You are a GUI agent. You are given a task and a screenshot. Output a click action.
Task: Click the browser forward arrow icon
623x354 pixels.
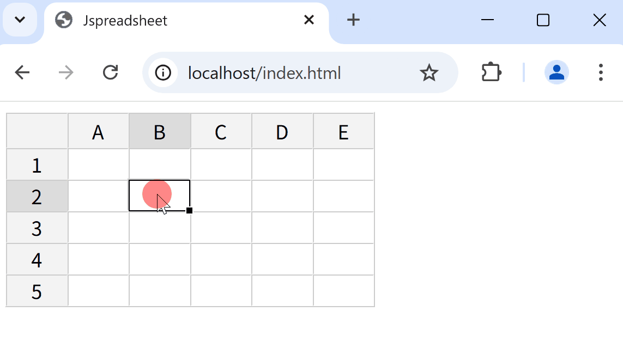65,72
